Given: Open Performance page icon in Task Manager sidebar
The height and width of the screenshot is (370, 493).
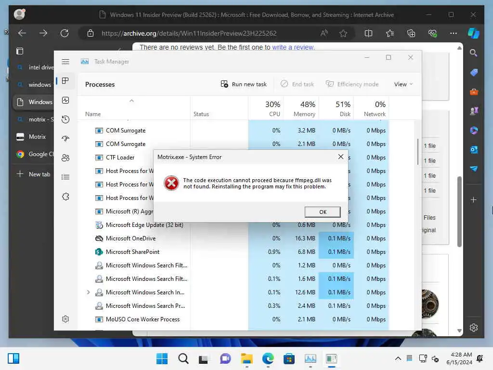Looking at the screenshot, I should (65, 100).
